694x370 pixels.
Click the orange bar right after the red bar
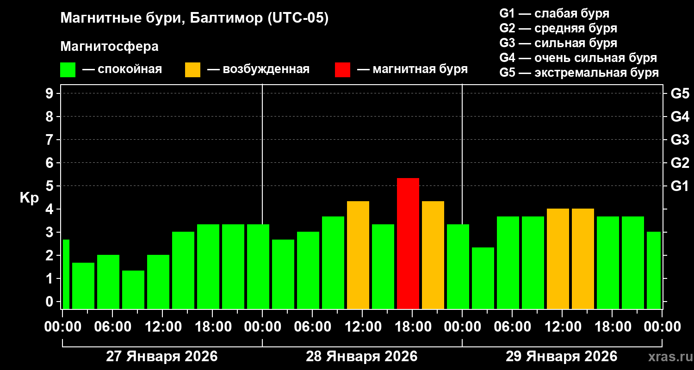433,254
